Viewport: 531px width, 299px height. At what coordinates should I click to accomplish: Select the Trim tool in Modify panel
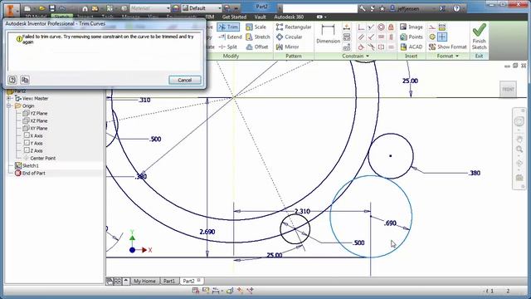[228, 27]
